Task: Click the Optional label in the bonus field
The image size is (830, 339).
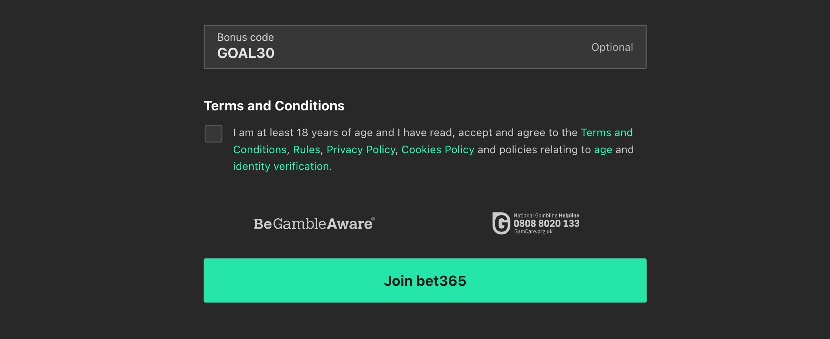Action: coord(612,47)
